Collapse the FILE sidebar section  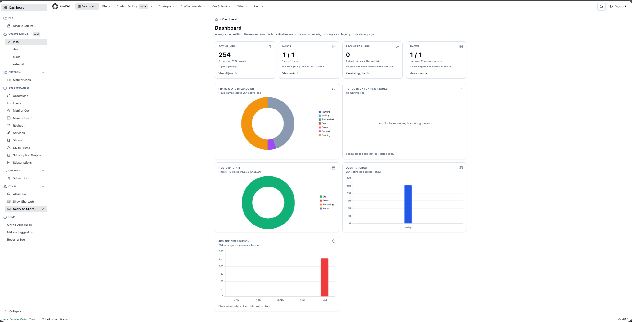[43, 18]
